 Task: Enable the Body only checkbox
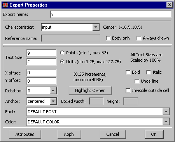[108, 38]
